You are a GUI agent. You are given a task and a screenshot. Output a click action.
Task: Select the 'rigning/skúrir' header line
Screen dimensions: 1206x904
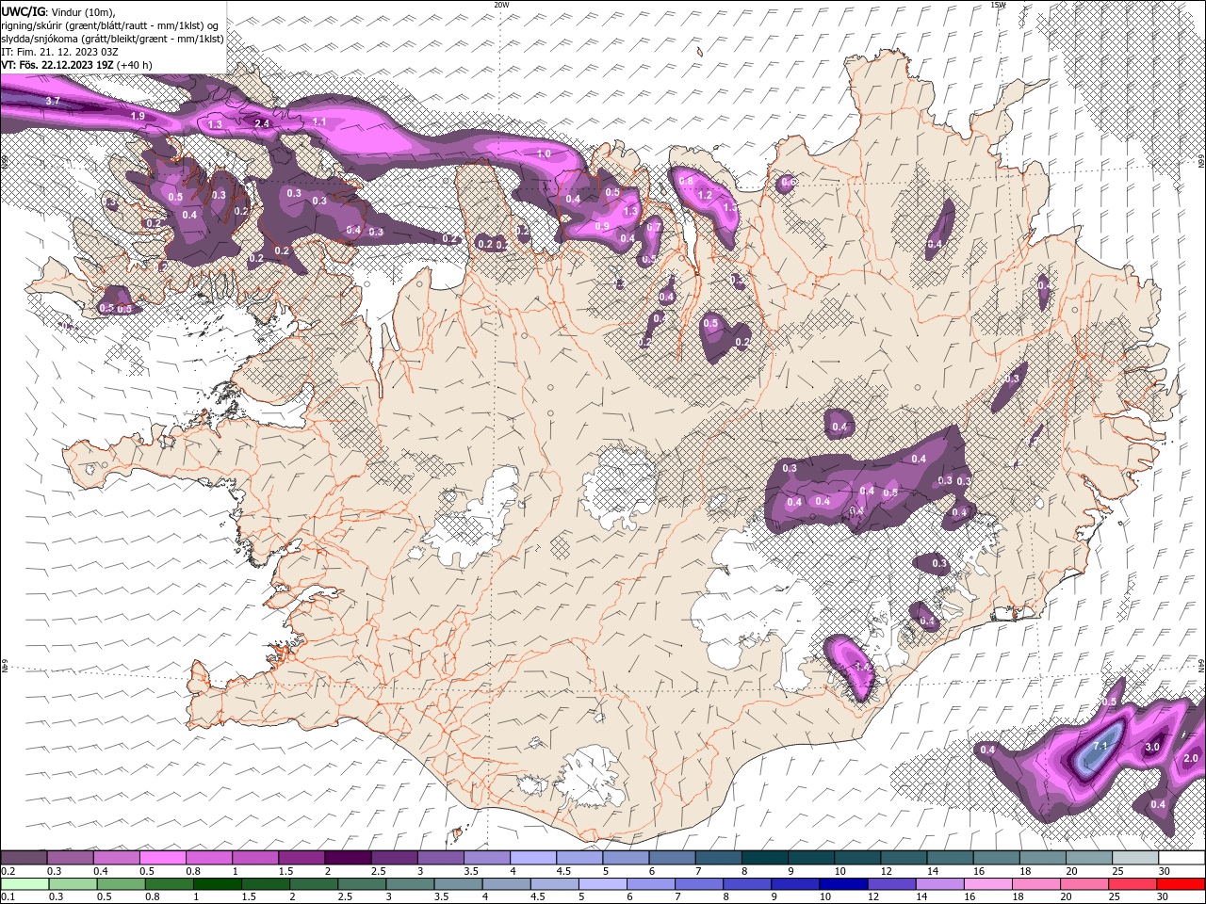110,24
